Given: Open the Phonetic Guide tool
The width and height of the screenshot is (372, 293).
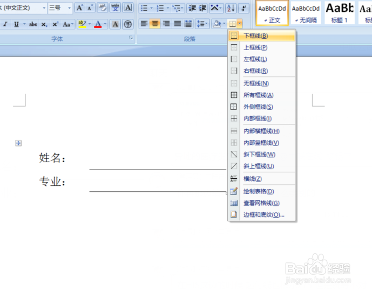Looking at the screenshot, I should point(116,8).
